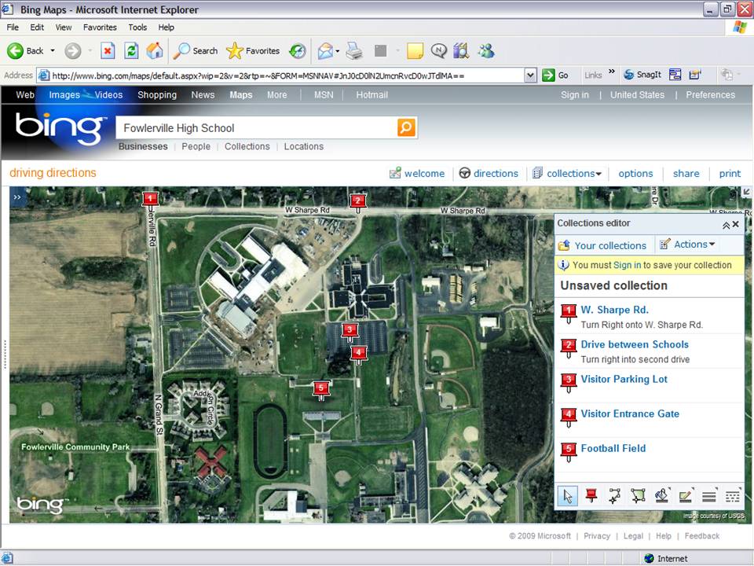This screenshot has height=566, width=754.
Task: Switch to the Images tab on Bing
Action: (x=64, y=95)
